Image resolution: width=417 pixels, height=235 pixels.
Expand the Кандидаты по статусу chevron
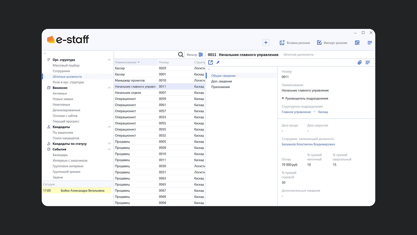pos(109,144)
